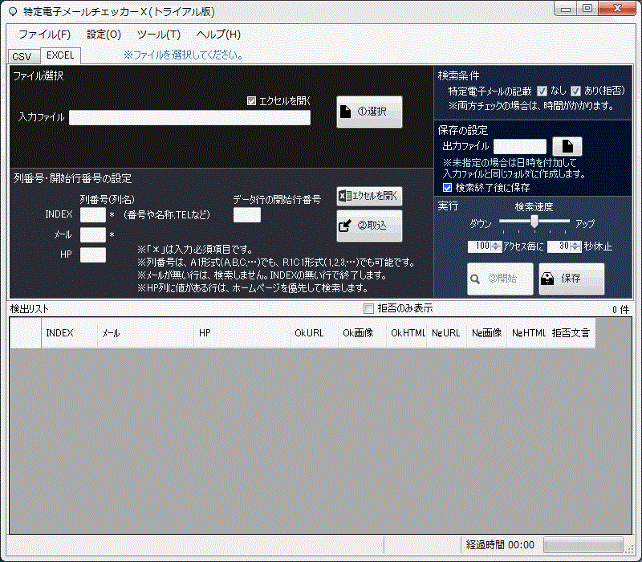Uncheck the なし search condition checkbox
The height and width of the screenshot is (562, 642).
point(542,92)
